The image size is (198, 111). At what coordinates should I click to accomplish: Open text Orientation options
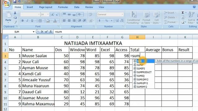point(80,14)
